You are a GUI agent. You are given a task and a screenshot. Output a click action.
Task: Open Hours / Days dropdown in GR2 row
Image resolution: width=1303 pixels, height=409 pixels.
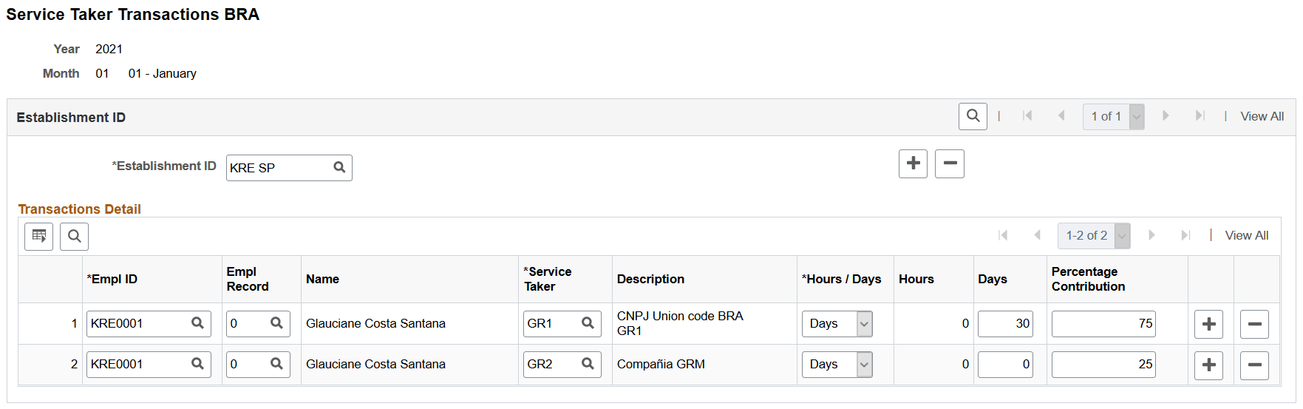pyautogui.click(x=837, y=365)
